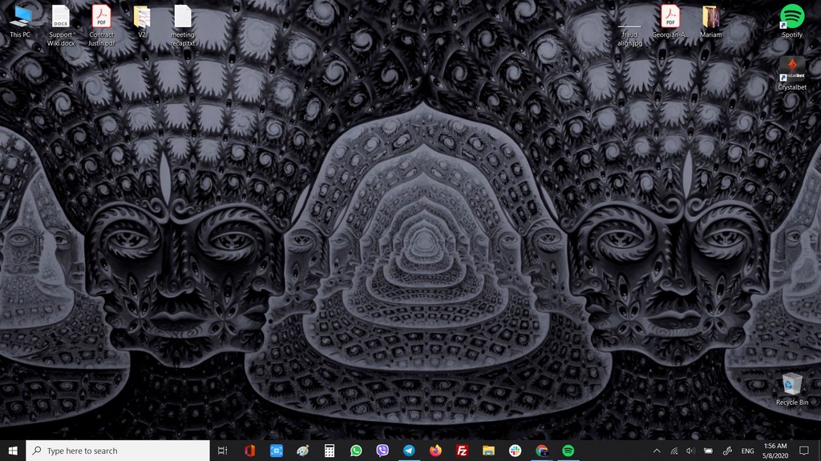This screenshot has height=461, width=821.
Task: Open the clock showing 1:56 AM
Action: pyautogui.click(x=775, y=451)
